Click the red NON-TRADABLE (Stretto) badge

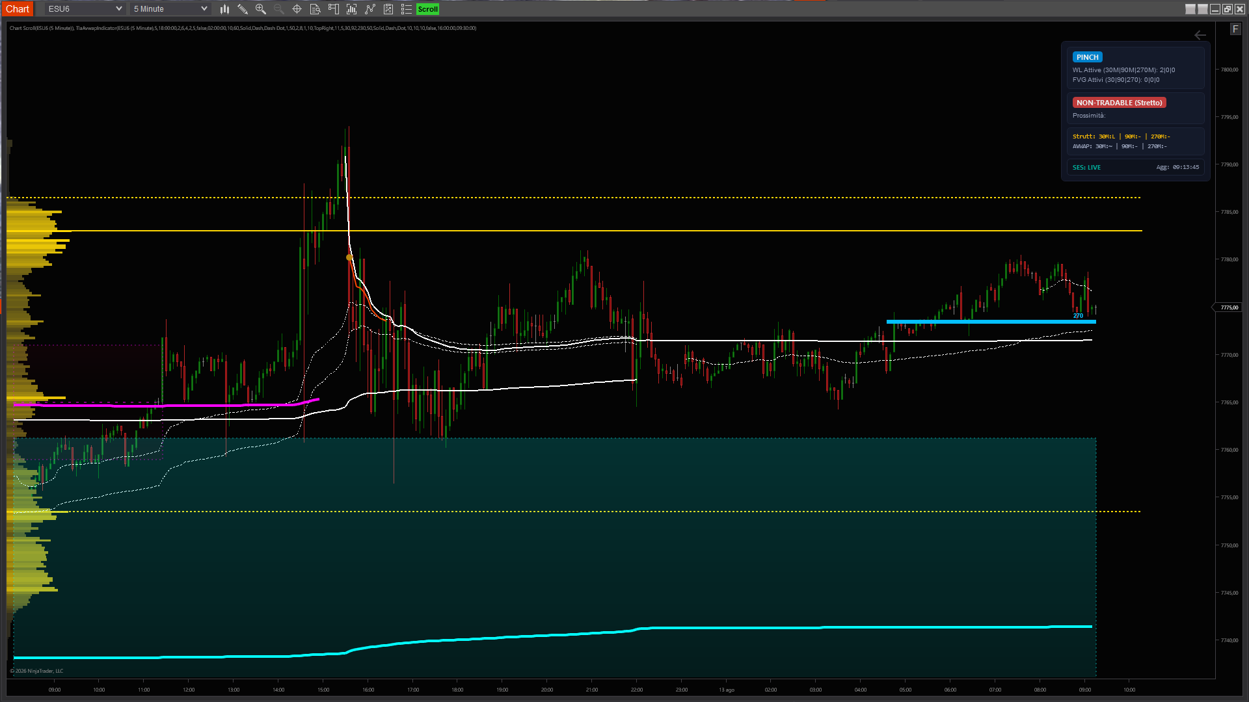1119,103
